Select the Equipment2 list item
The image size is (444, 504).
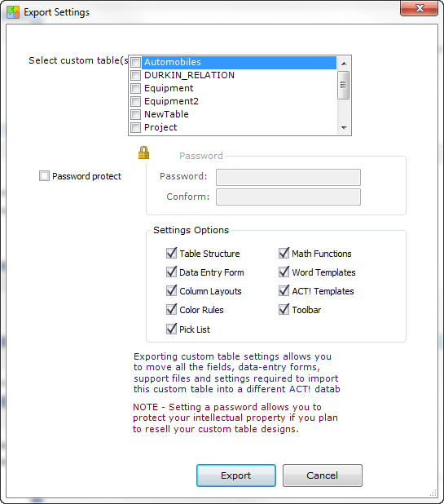tap(171, 101)
